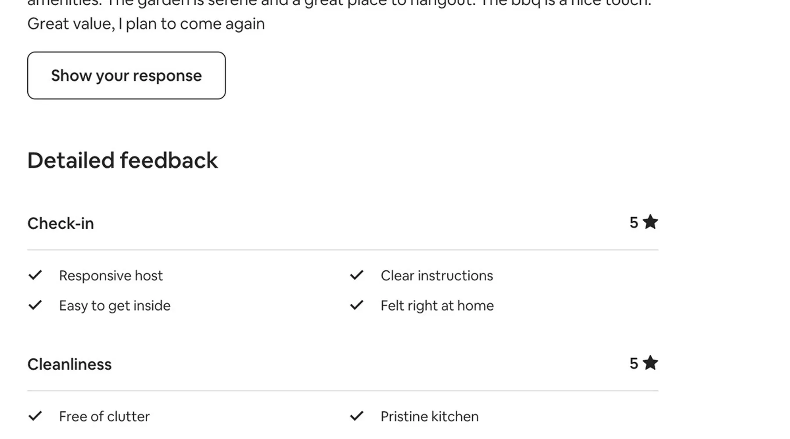Click the review text 'Great value, I plan to come again'
Screen dimensions: 790x439
coord(146,24)
